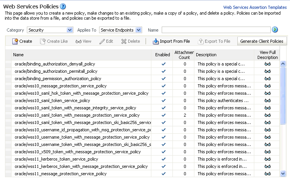
Task: Sort by the Name column header
Action: (x=18, y=55)
